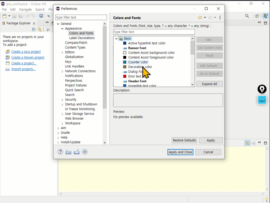This screenshot has width=270, height=203.
Task: Expand the Network Connections node
Action: pyautogui.click(x=62, y=71)
